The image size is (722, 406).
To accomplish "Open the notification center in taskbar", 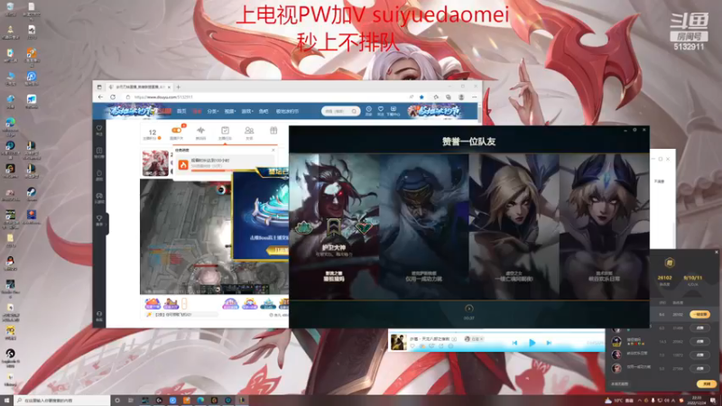I will [x=713, y=401].
